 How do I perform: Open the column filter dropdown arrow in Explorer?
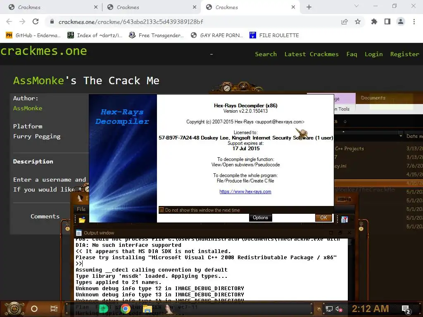401,136
